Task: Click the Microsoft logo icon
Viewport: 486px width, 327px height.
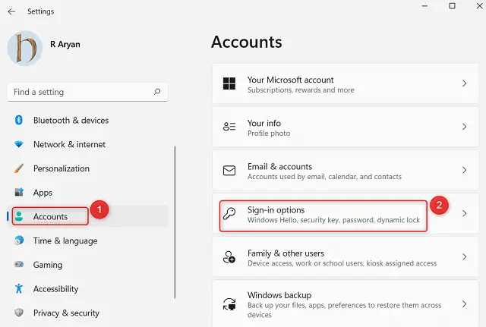Action: [x=229, y=83]
